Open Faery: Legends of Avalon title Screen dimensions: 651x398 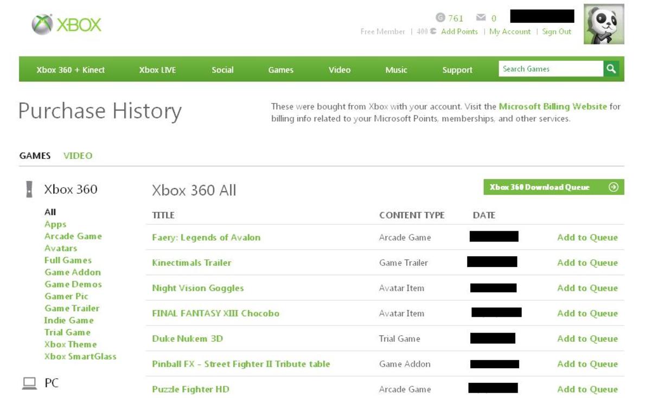click(206, 237)
